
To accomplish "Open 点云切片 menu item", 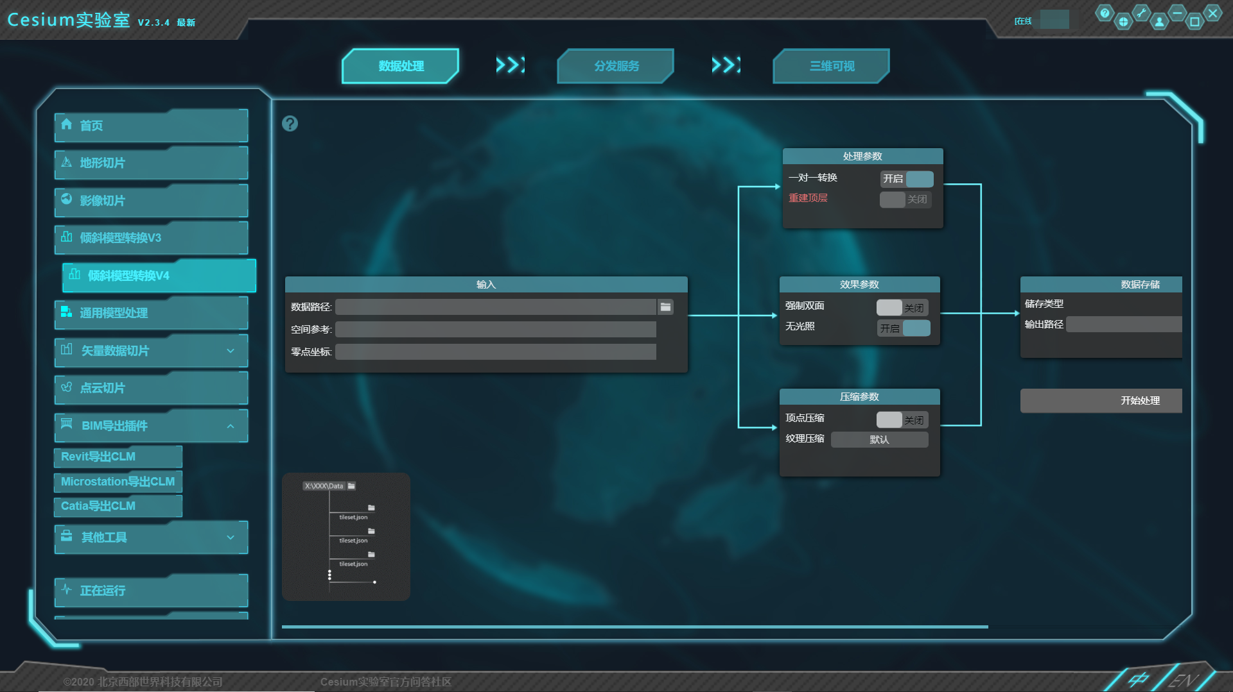I will (152, 388).
